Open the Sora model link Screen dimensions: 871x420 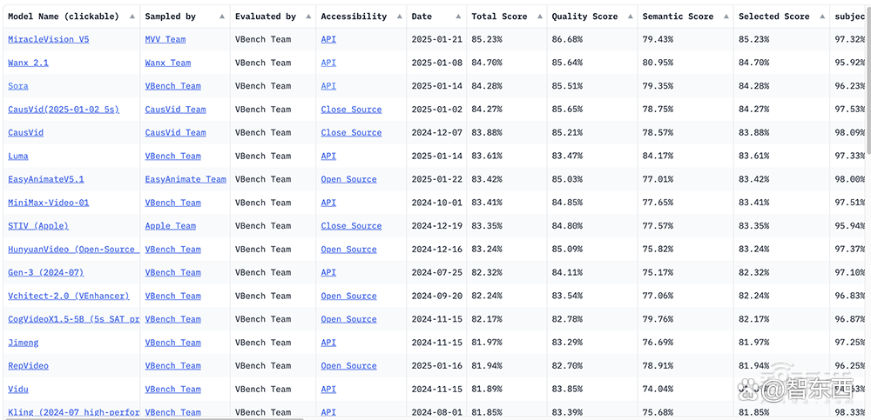[x=17, y=86]
